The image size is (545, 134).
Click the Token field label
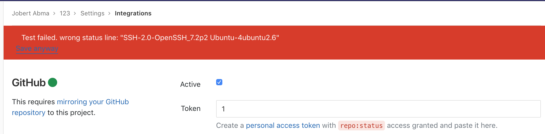point(191,109)
